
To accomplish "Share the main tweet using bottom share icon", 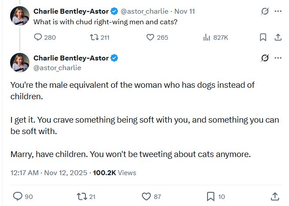I will (x=275, y=196).
